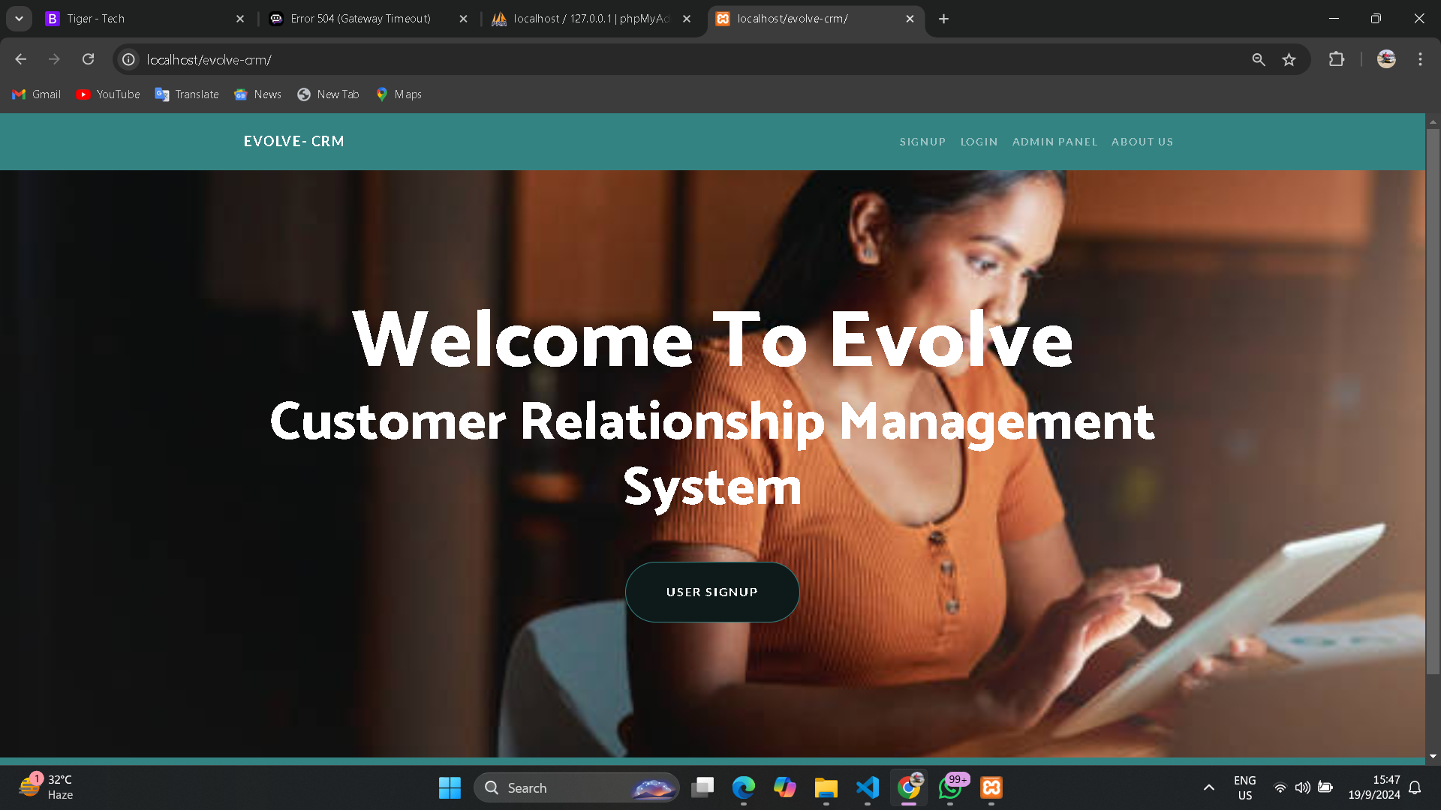Switch to the Tiger - Tech tab

pyautogui.click(x=143, y=19)
